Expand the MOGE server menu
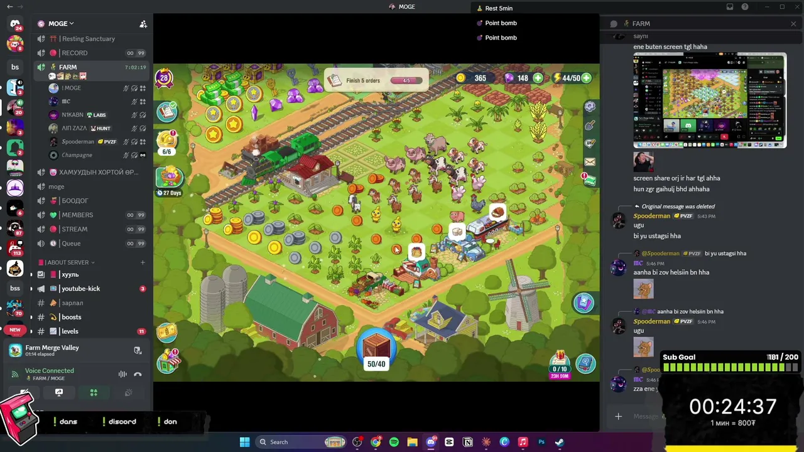 click(x=61, y=24)
